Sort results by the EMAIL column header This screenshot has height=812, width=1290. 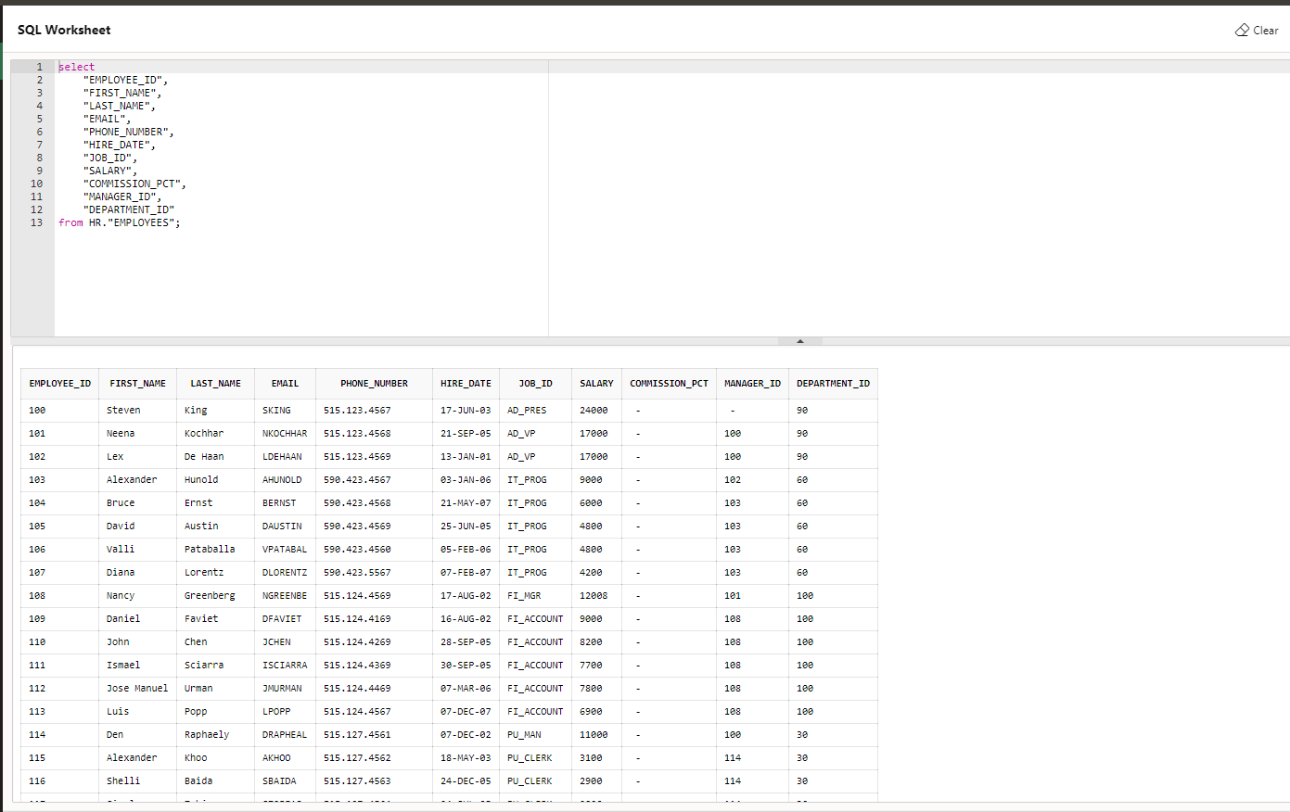[x=284, y=383]
